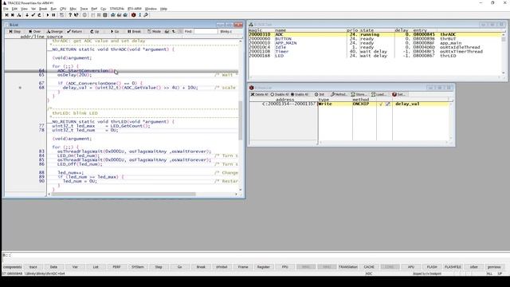The image size is (510, 287).
Task: Click the B::List vertical scrollbar
Action: pyautogui.click(x=241, y=116)
